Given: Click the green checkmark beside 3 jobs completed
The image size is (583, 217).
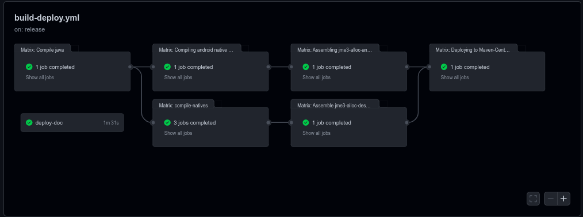Looking at the screenshot, I should [x=167, y=122].
